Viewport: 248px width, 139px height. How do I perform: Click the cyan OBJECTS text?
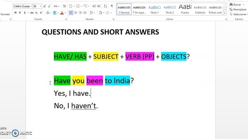[174, 56]
